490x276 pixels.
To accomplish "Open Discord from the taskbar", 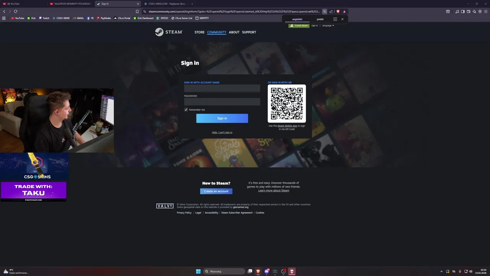I will [267, 271].
